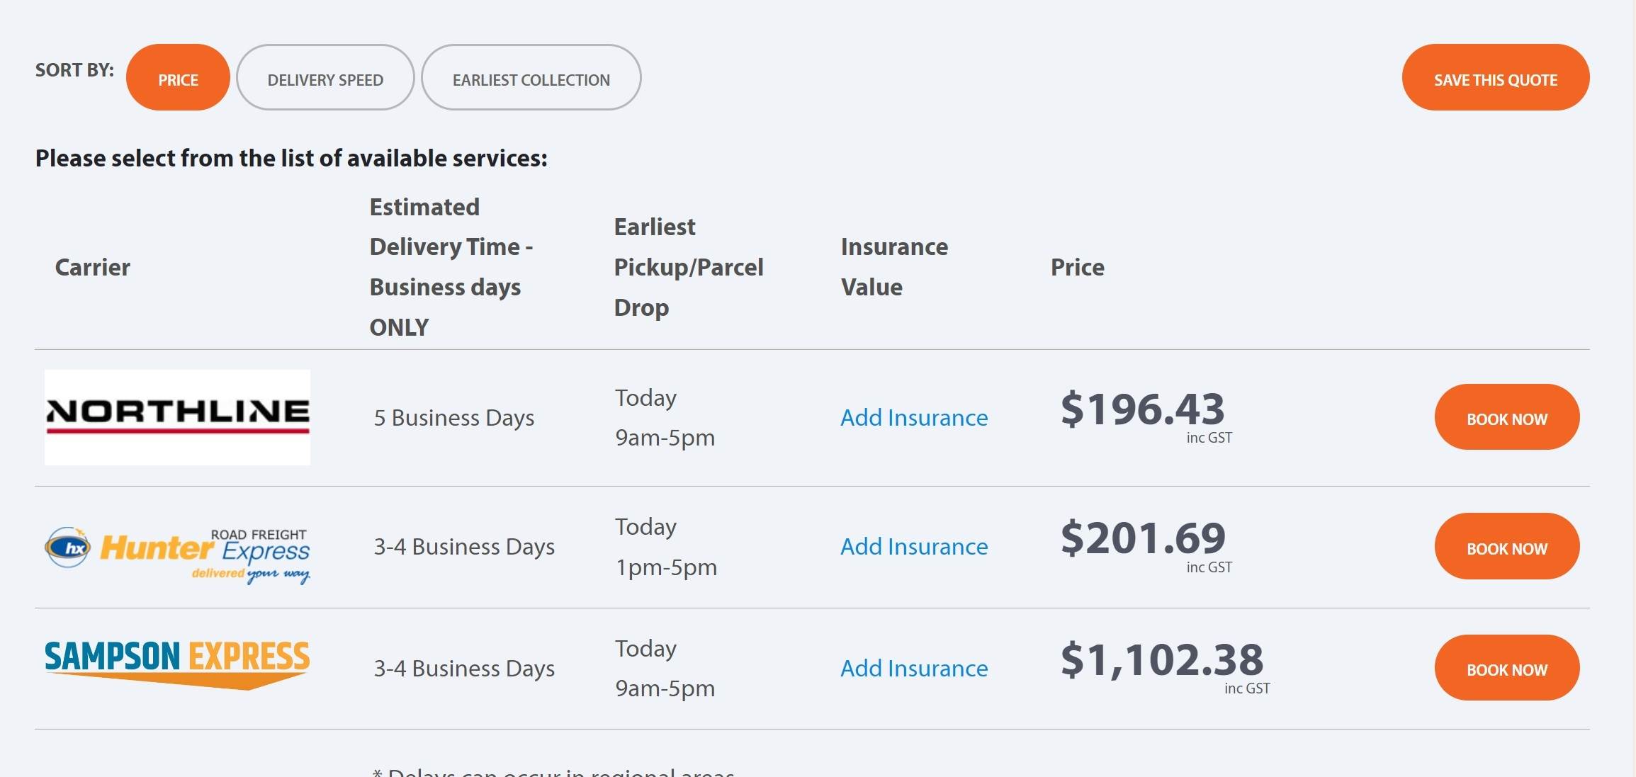Click the Estimated Delivery Time column header
The height and width of the screenshot is (777, 1636).
coord(451,267)
